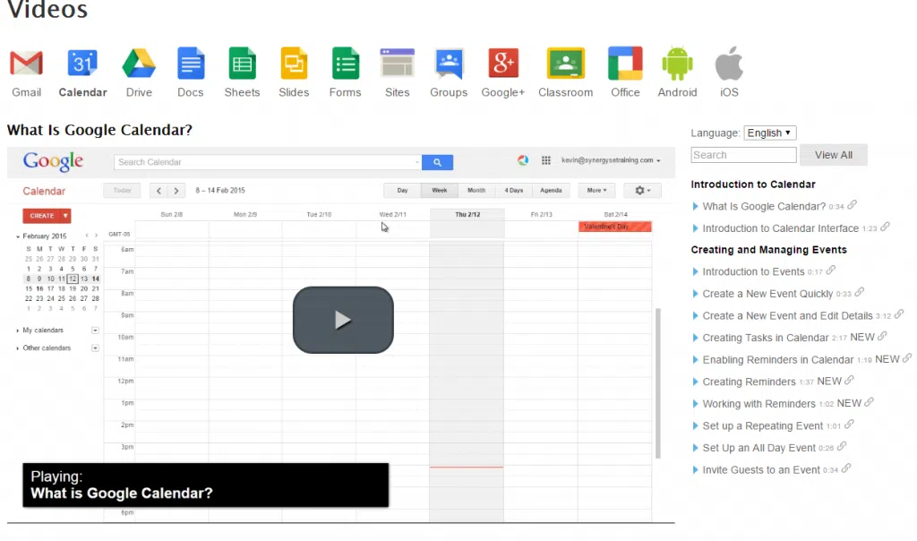Play the What Is Google Calendar? video
Screen dimensions: 917x541
coord(343,320)
